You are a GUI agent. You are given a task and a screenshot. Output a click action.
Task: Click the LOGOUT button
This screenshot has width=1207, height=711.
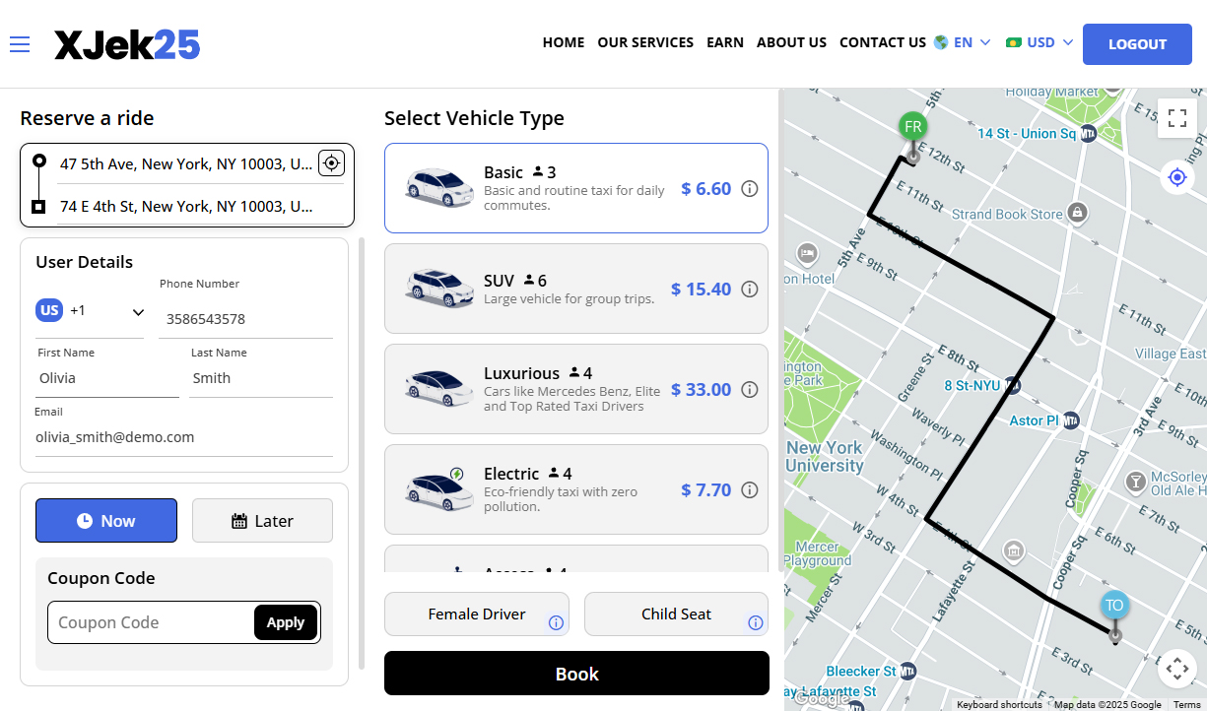pyautogui.click(x=1137, y=43)
